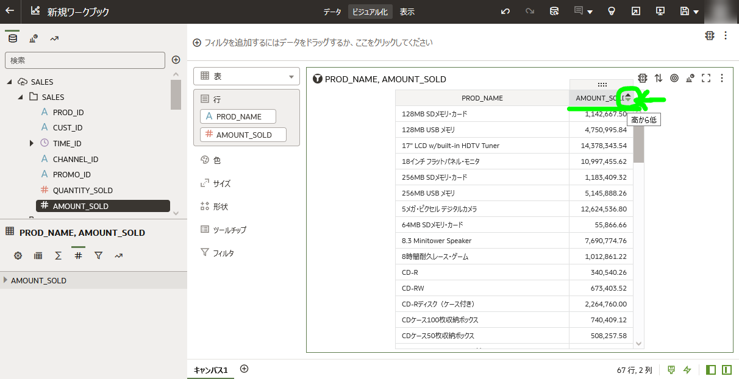Expand the AMOUNT_SOLD row in the properties pane
This screenshot has height=379, width=739.
[6, 280]
